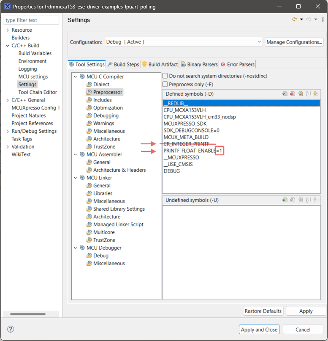328x341 pixels.
Task: Click the MCUXpresso X title bar icon
Action: 7,6
